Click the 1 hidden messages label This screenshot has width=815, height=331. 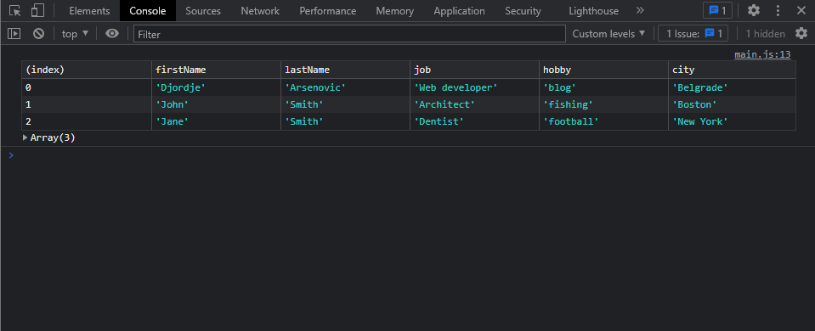tap(765, 34)
